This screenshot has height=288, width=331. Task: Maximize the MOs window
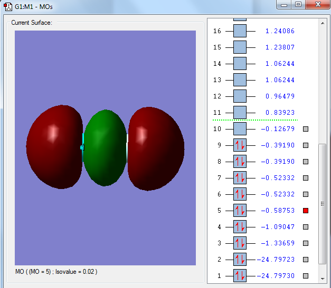coord(298,4)
